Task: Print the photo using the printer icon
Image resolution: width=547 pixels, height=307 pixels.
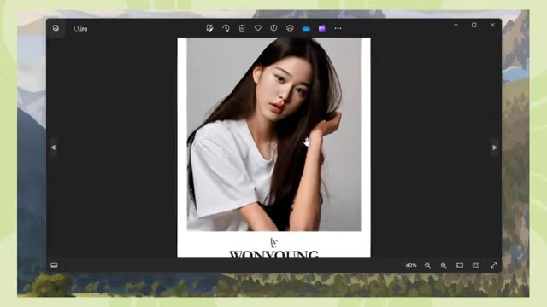Action: coord(290,28)
